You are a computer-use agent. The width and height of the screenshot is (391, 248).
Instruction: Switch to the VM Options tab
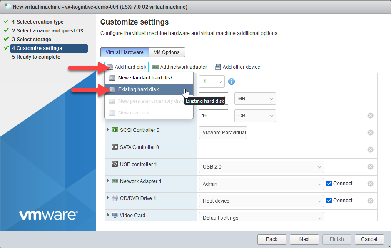tap(167, 52)
